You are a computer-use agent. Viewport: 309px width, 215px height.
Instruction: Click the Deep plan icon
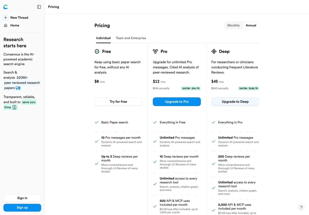coord(214,51)
